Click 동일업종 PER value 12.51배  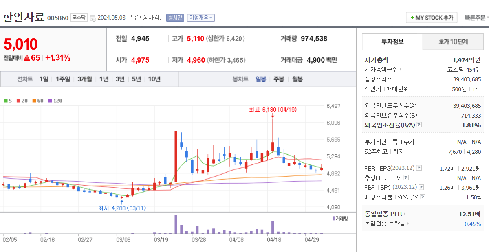tap(470, 214)
